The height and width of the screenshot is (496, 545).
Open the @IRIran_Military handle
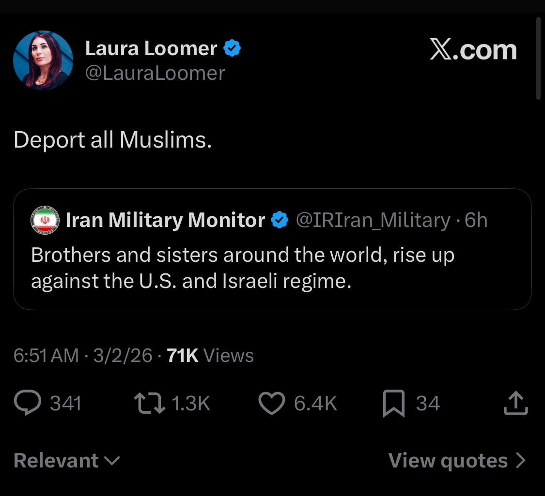click(373, 220)
